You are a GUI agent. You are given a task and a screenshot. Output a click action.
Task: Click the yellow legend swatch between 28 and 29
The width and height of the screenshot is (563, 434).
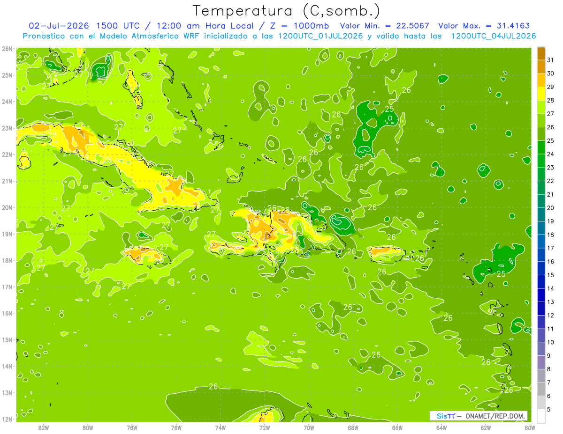tap(541, 94)
